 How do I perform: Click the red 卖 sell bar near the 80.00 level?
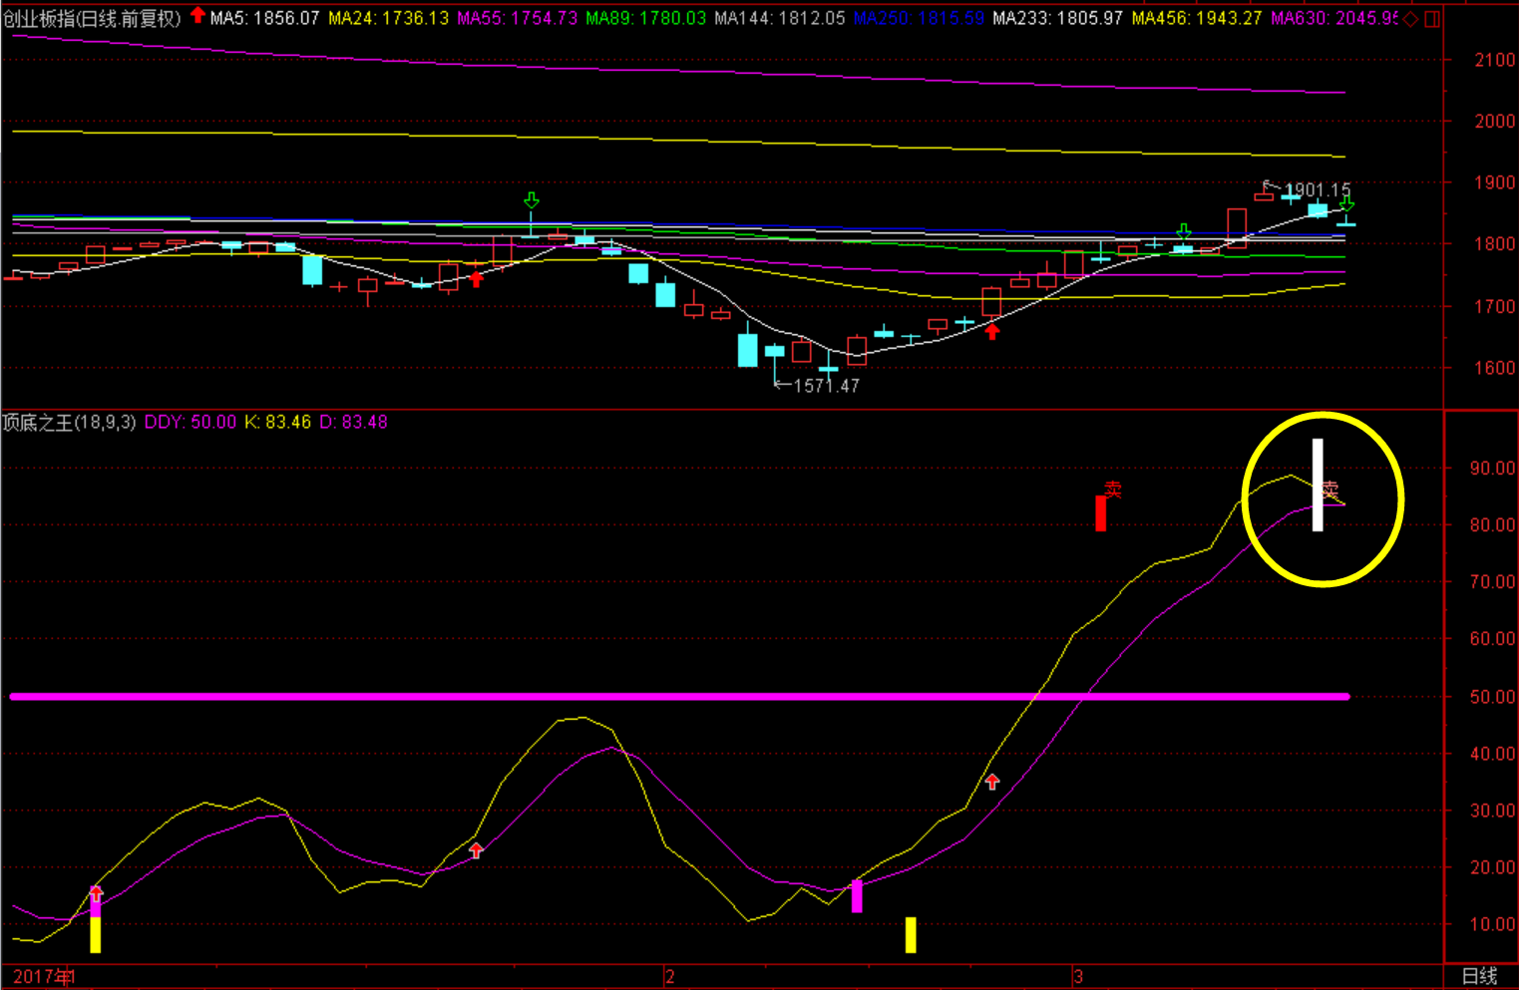click(x=1101, y=512)
